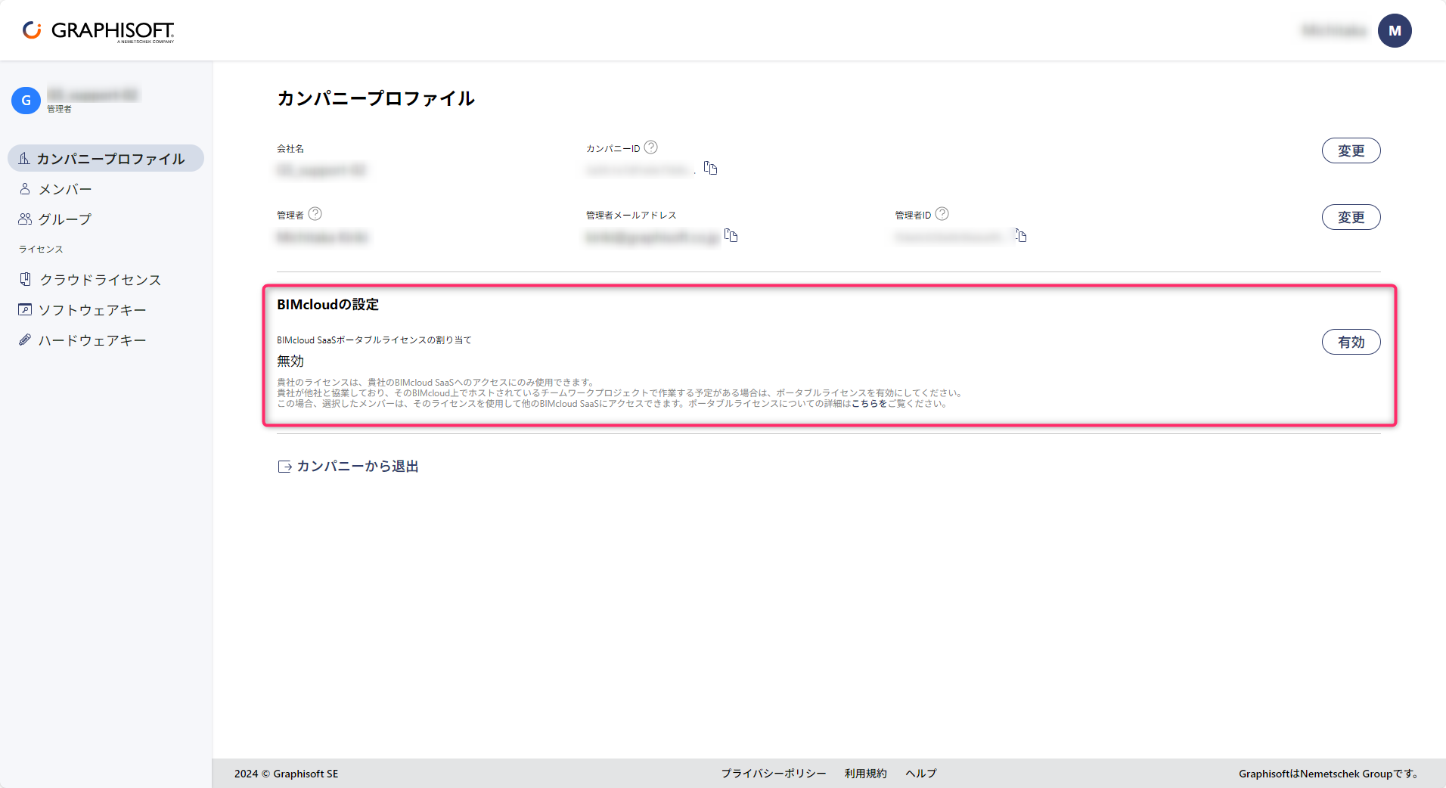Click 変更 button for the administrator row

click(1351, 217)
